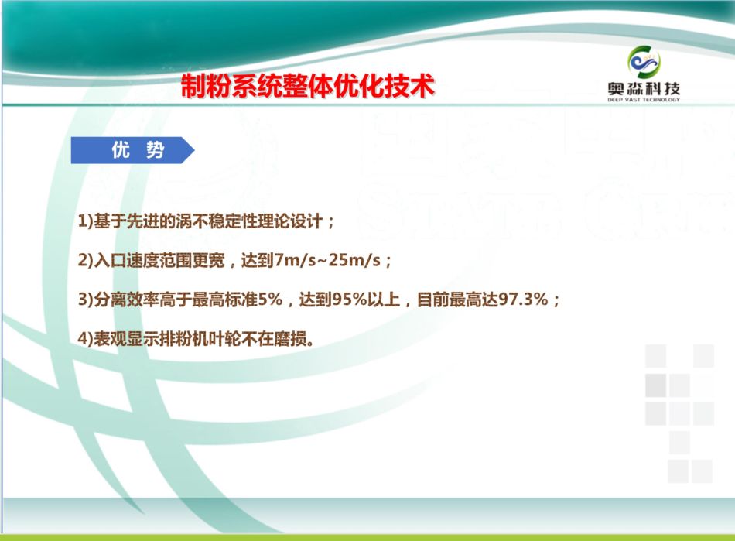Select bullet 1 about 涡不稳定性理论设计

207,222
